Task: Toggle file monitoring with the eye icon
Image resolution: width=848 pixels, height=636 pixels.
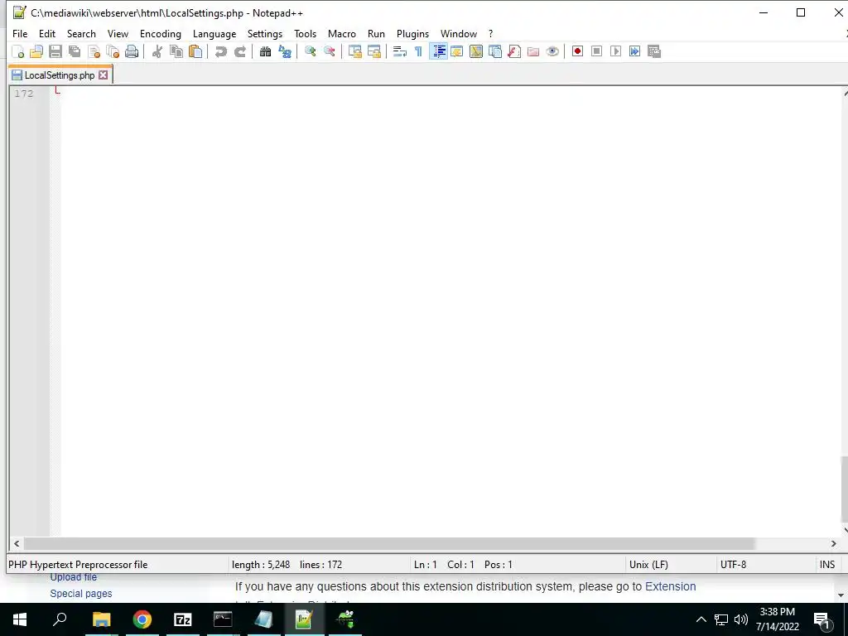Action: [552, 51]
